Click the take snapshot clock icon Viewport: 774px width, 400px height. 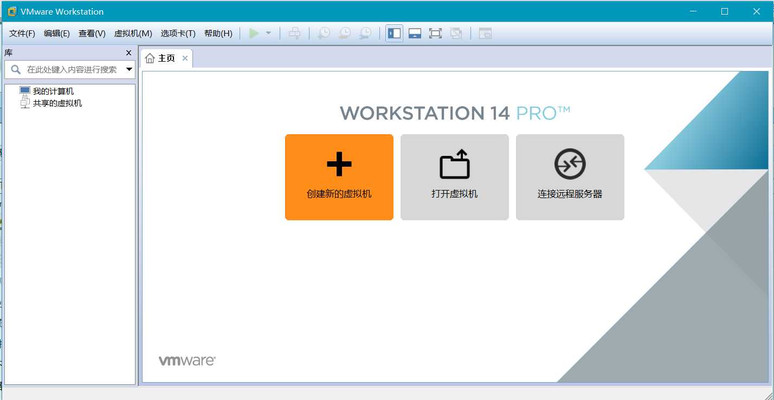pyautogui.click(x=324, y=34)
